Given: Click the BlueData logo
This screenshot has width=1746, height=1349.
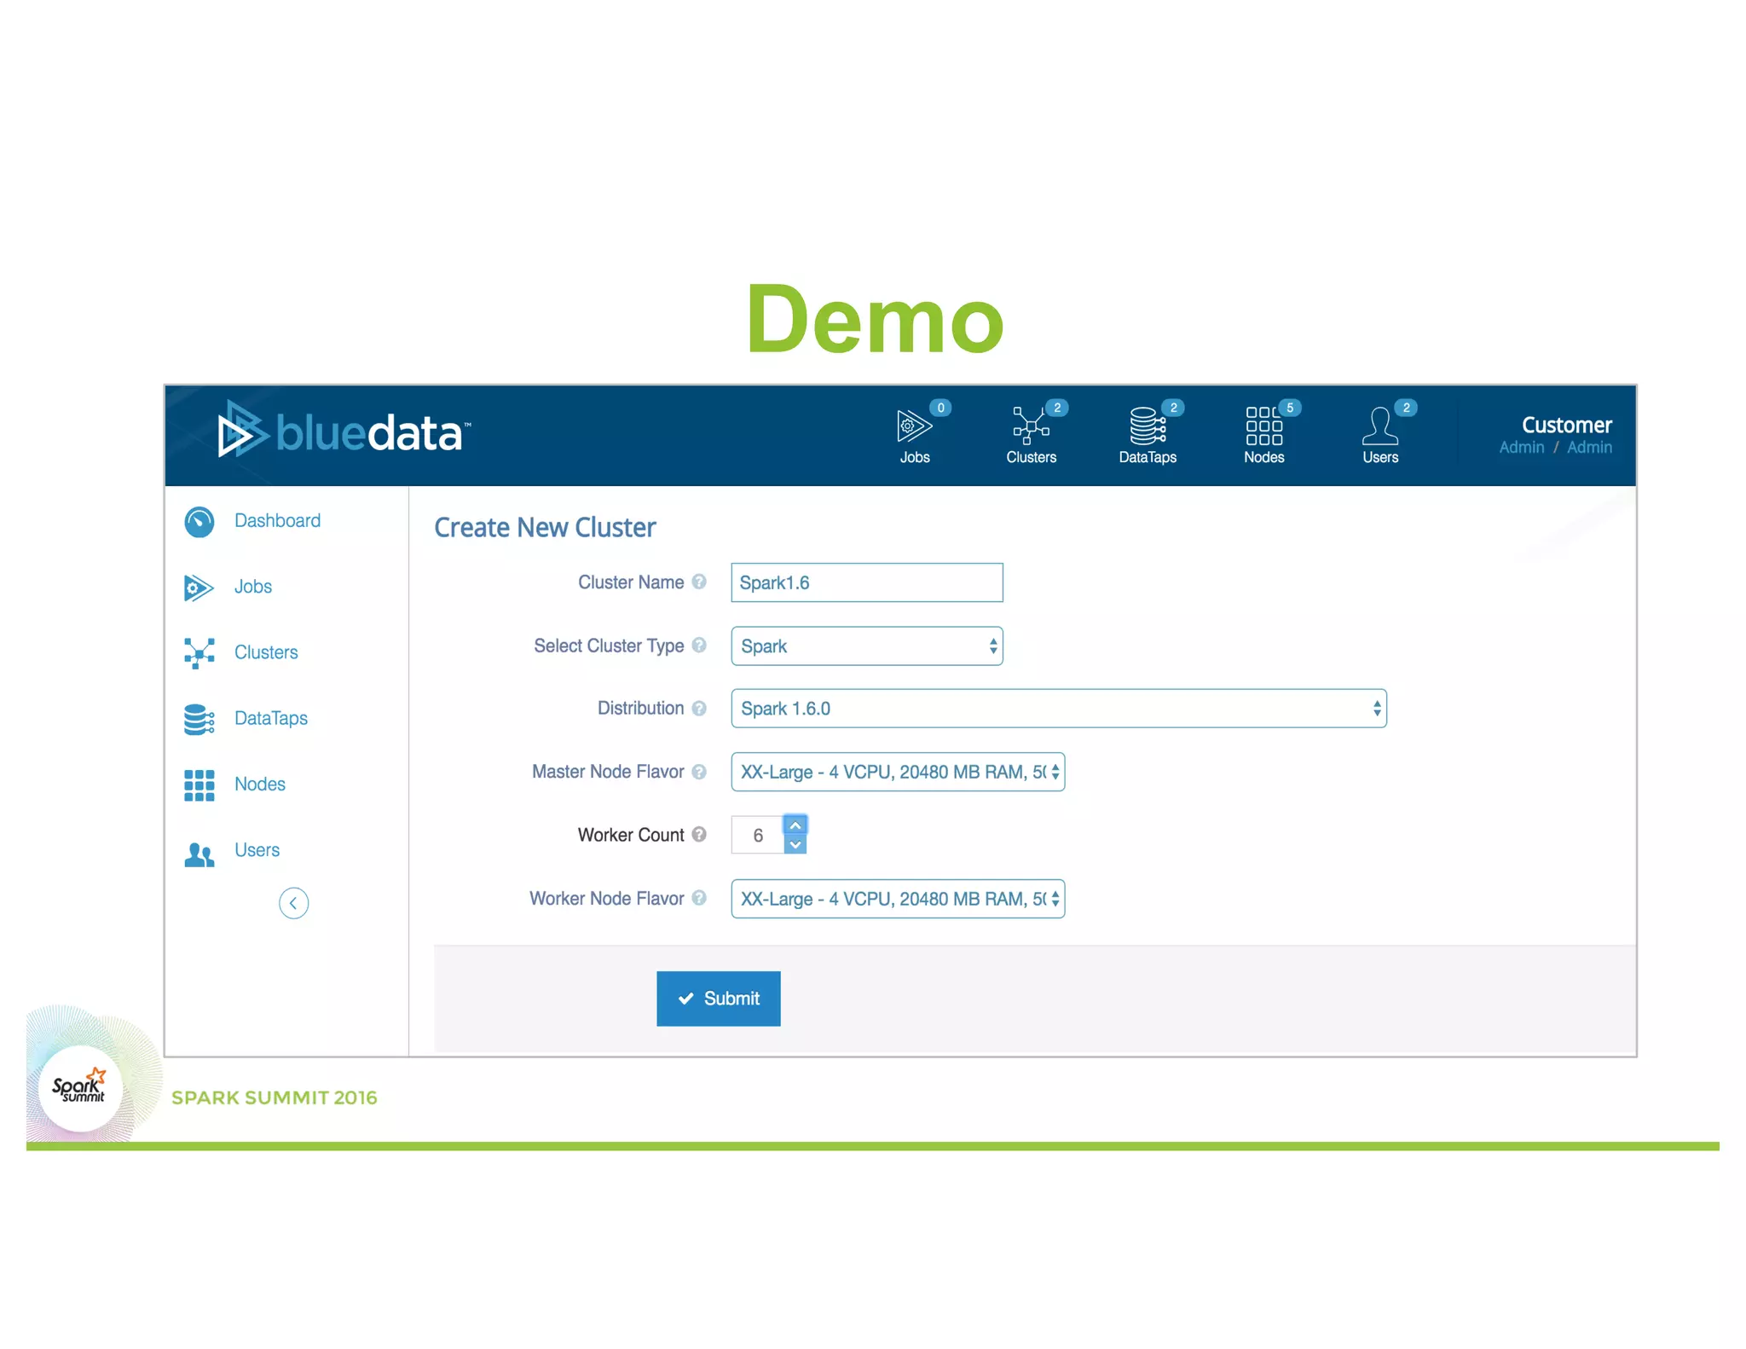Looking at the screenshot, I should click(344, 430).
